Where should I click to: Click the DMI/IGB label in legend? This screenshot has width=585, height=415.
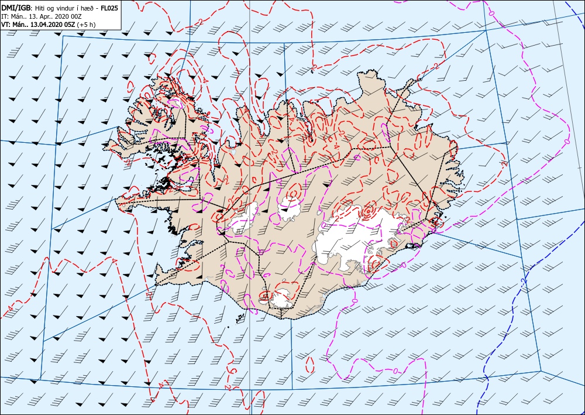pyautogui.click(x=17, y=8)
